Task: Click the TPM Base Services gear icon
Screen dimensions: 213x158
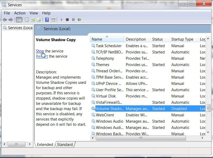Action: tap(93, 77)
